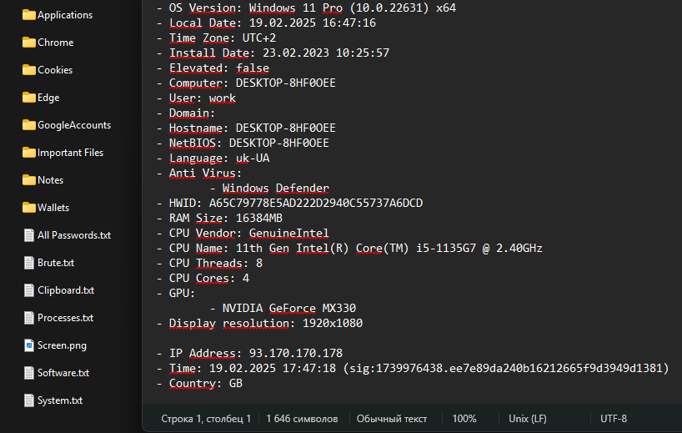This screenshot has height=433, width=682.
Task: Click the line and column indicator
Action: (205, 419)
